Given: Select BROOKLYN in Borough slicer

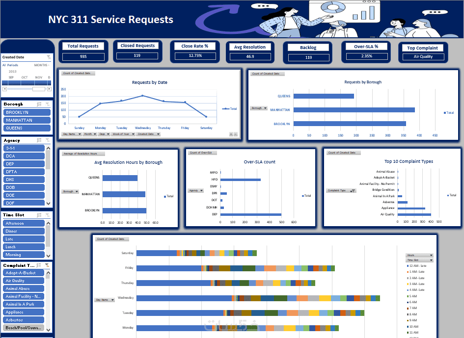Looking at the screenshot, I should pyautogui.click(x=27, y=112).
